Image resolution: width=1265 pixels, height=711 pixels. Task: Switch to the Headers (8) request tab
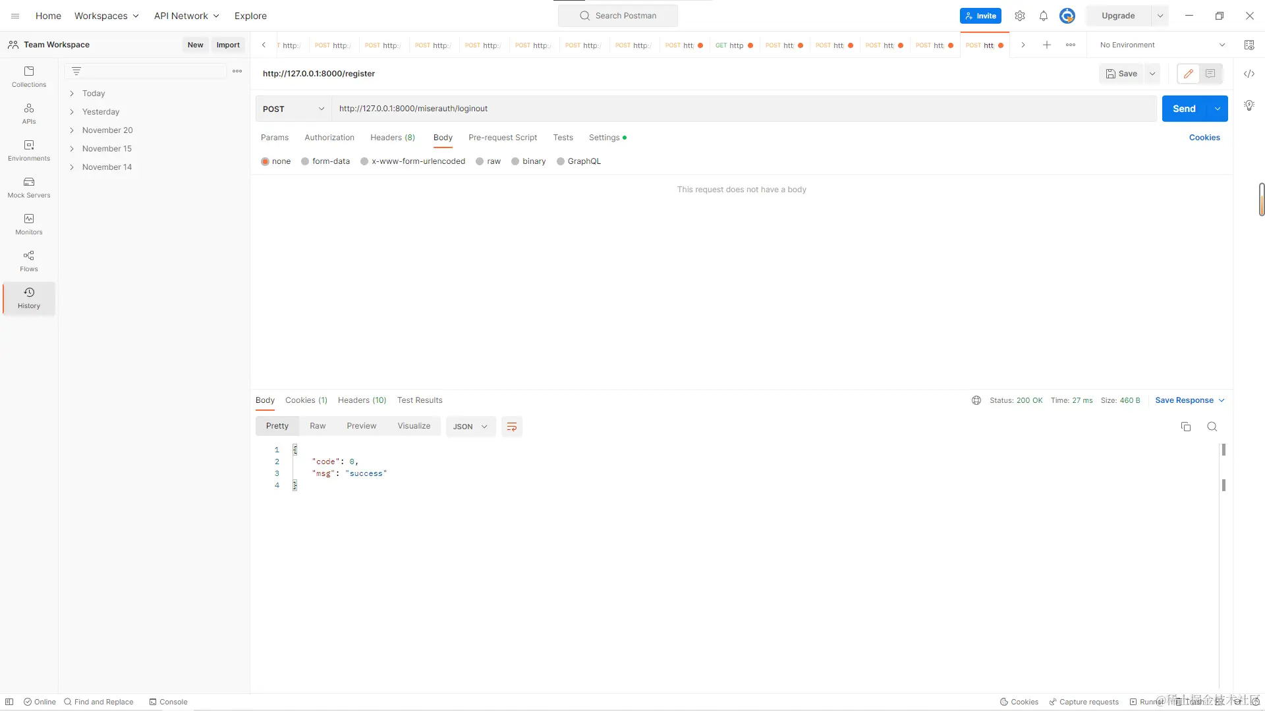tap(393, 138)
